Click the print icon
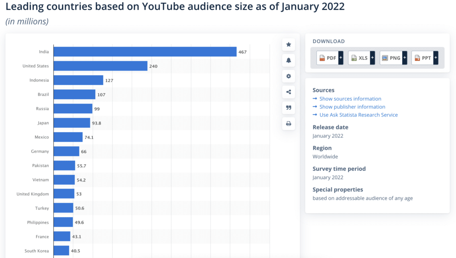Viewport: 456px width, 258px height. 289,124
